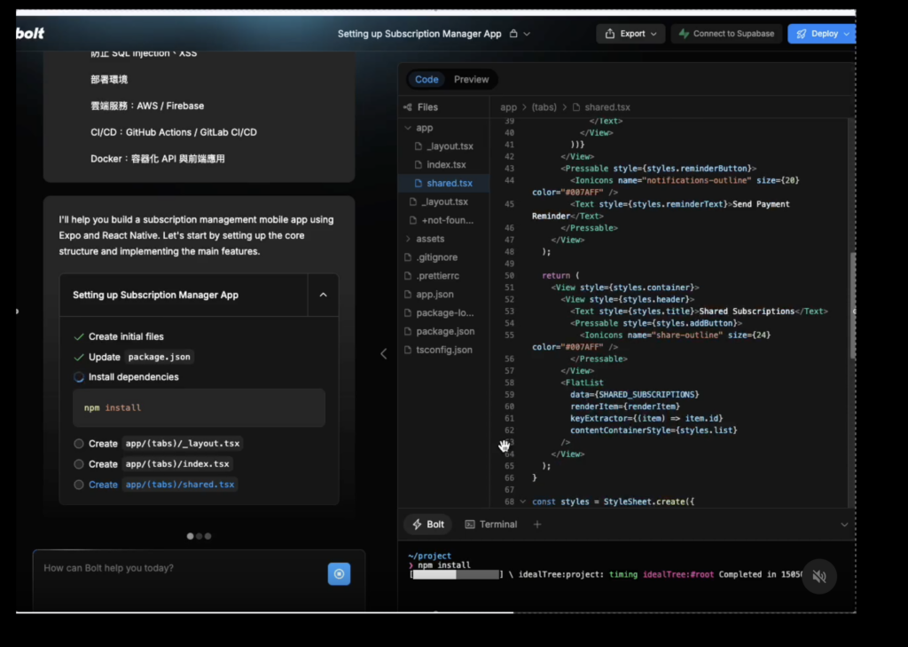Select the Terminal tab
Image resolution: width=908 pixels, height=647 pixels.
[491, 525]
